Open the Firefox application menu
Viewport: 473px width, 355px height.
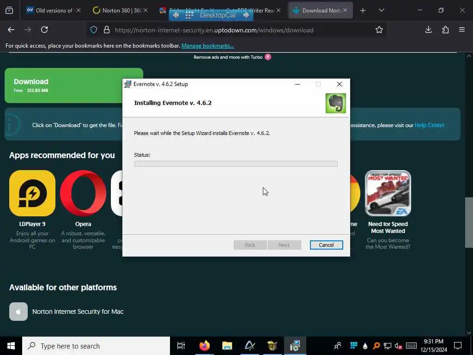(x=462, y=30)
